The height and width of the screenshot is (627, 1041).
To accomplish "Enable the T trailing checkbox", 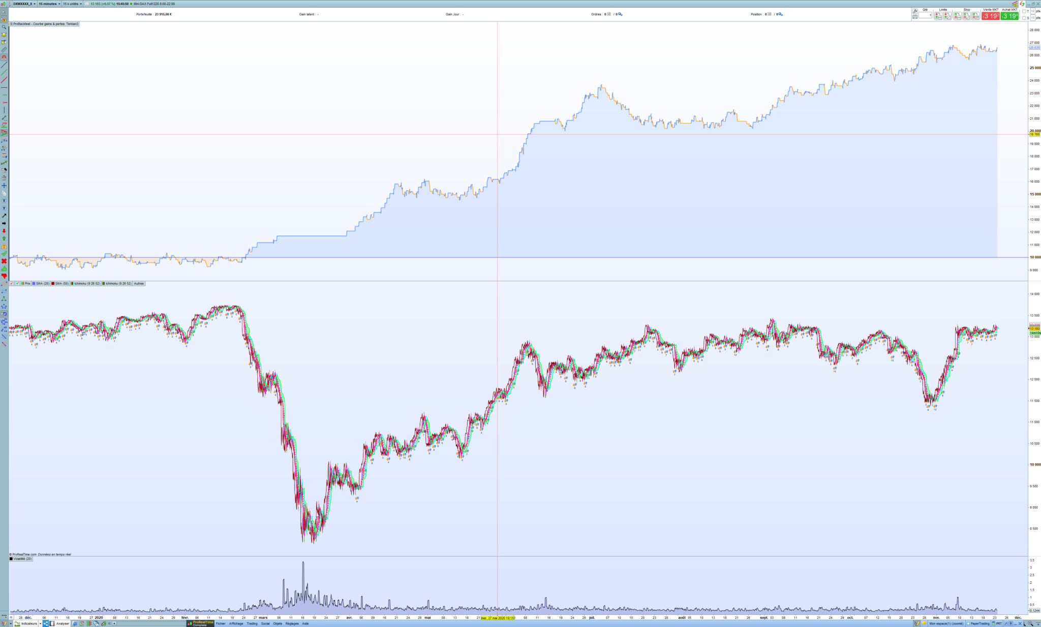I will click(1024, 11).
